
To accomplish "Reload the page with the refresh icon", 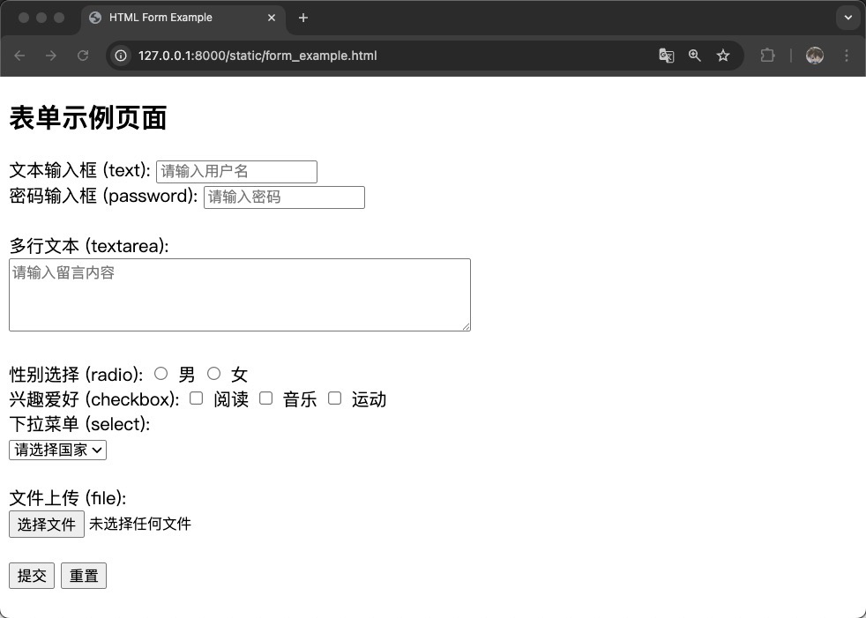I will click(x=83, y=55).
